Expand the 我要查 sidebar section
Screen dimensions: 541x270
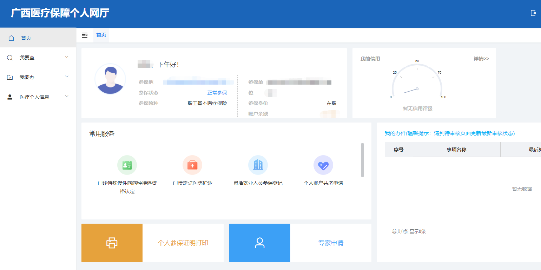pos(38,57)
